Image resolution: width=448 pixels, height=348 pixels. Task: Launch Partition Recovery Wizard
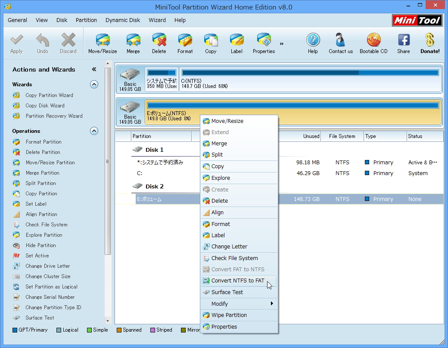[54, 116]
